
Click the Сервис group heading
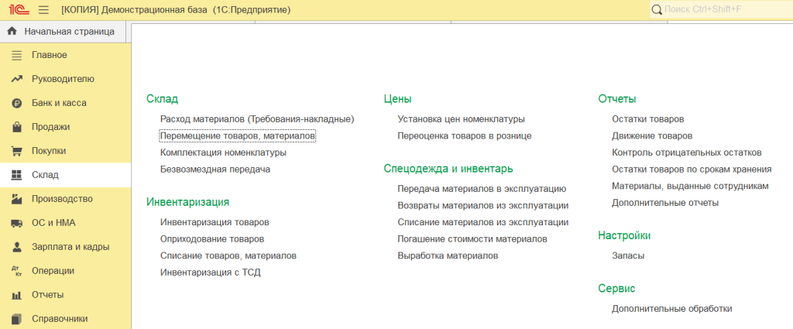(x=616, y=289)
